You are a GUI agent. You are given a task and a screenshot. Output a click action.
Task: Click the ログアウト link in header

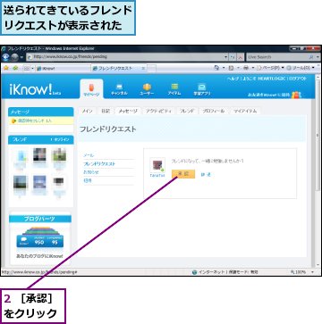298,79
